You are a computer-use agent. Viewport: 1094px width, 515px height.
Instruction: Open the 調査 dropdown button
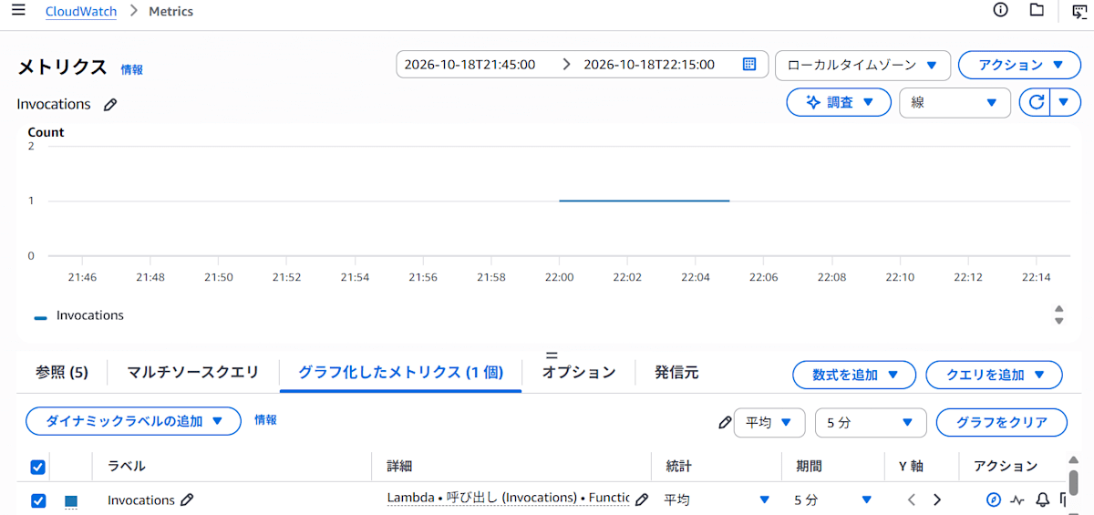click(839, 102)
